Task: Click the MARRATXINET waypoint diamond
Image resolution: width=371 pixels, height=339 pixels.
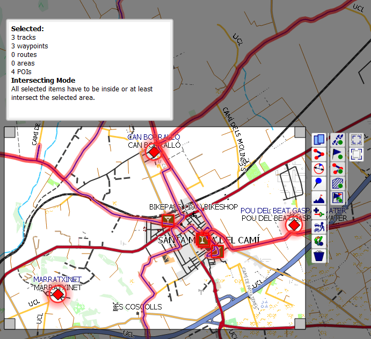Action: point(58,295)
